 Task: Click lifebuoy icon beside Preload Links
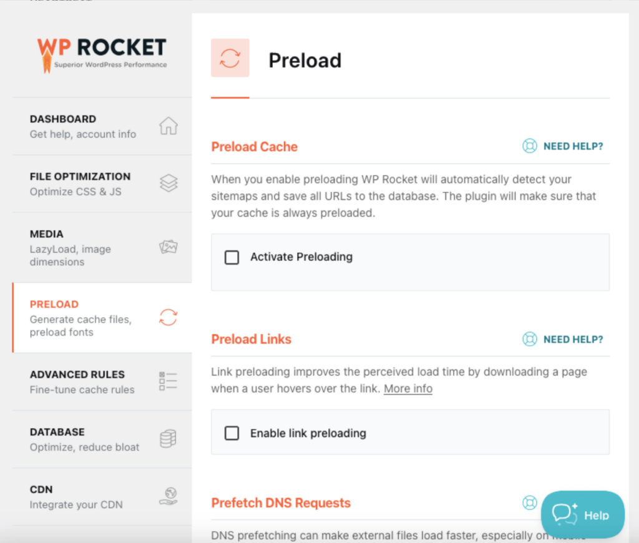pyautogui.click(x=529, y=339)
